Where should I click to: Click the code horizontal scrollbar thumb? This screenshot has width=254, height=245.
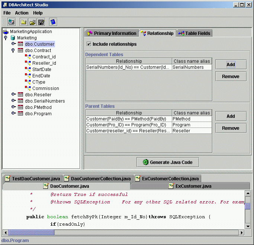[x=31, y=233]
